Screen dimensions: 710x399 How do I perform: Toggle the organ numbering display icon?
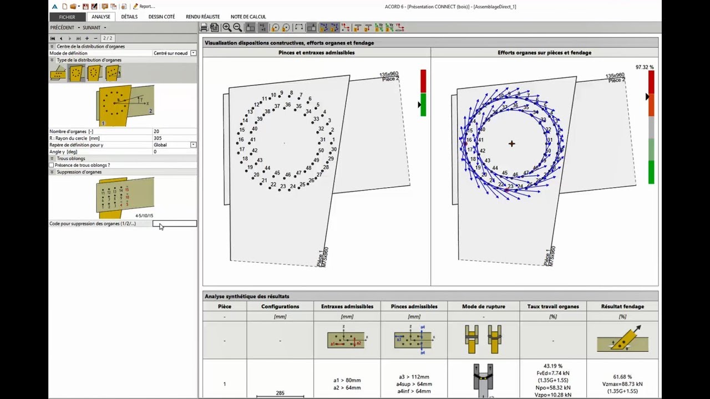(x=263, y=28)
